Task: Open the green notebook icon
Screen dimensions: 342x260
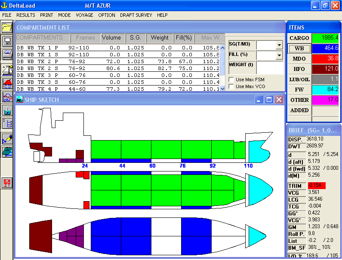Action: tap(7, 152)
